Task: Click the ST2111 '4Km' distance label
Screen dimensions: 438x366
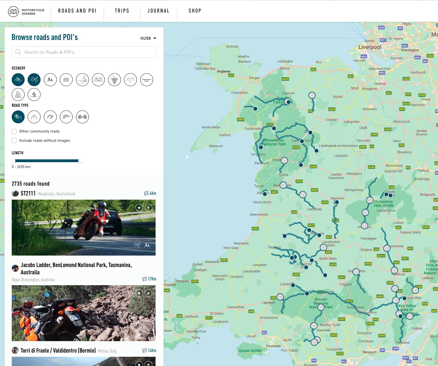Action: pyautogui.click(x=150, y=193)
